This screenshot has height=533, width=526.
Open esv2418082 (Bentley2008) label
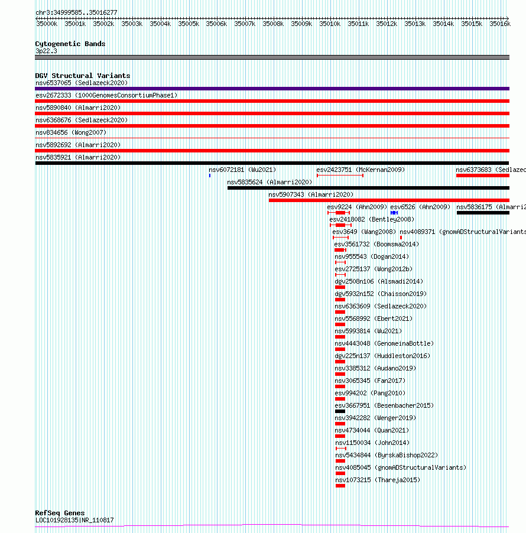372,220
